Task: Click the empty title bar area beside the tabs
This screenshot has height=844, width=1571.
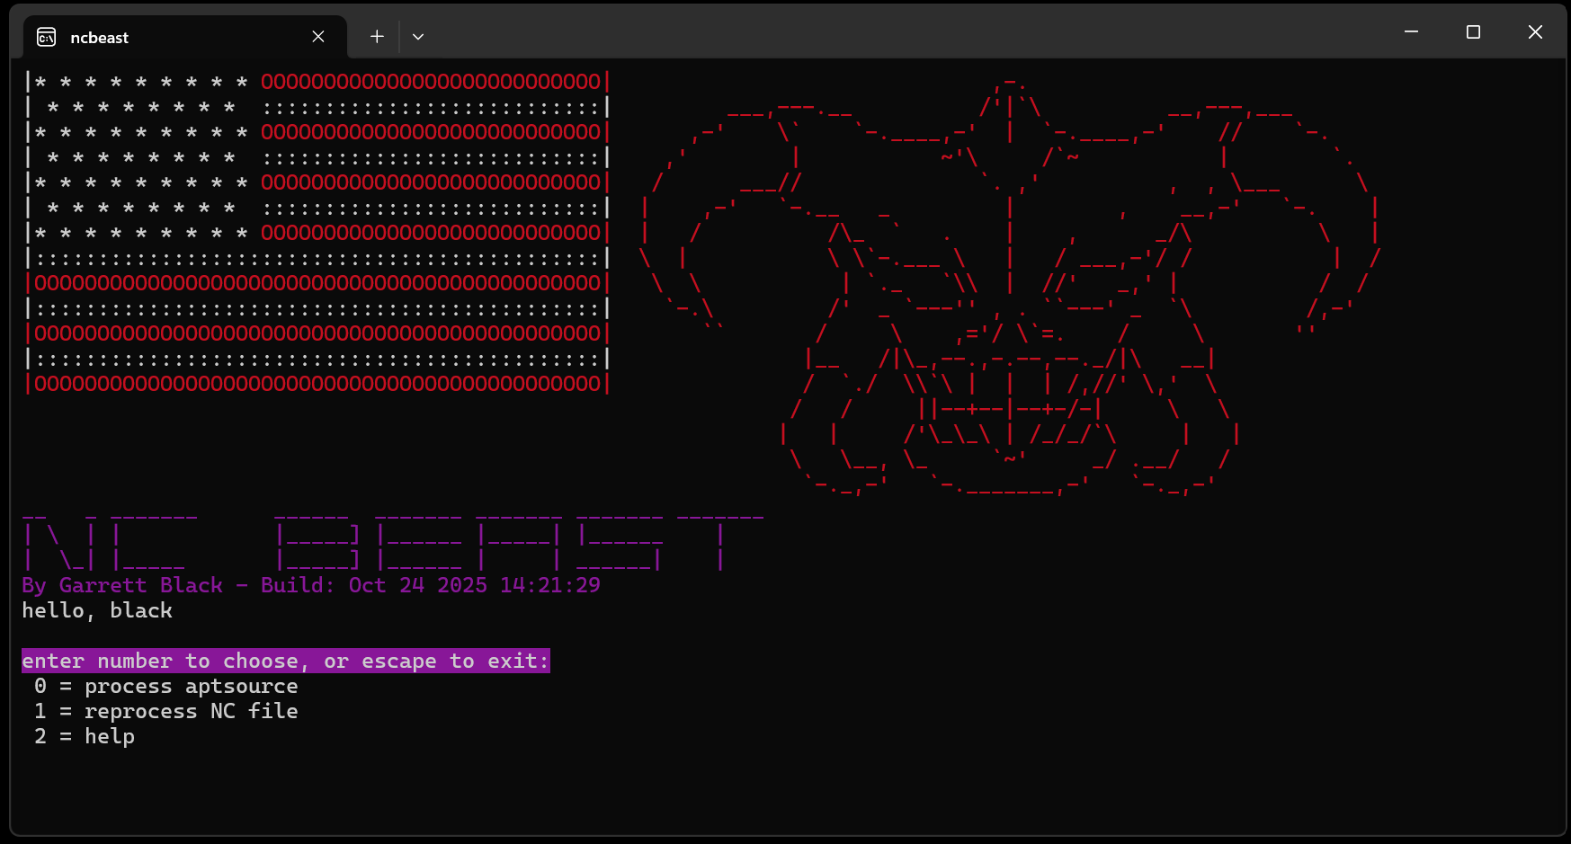Action: (899, 34)
